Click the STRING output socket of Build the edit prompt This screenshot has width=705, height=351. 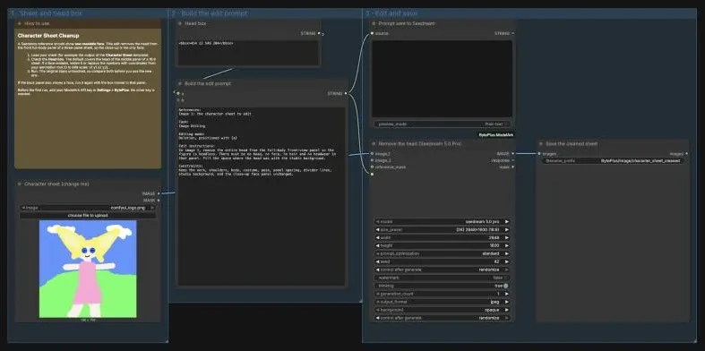point(345,93)
